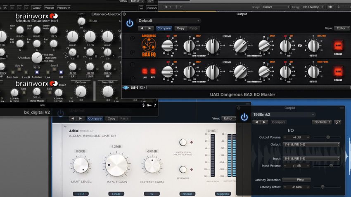Go to next preset in I/O plugin

(x=264, y=122)
